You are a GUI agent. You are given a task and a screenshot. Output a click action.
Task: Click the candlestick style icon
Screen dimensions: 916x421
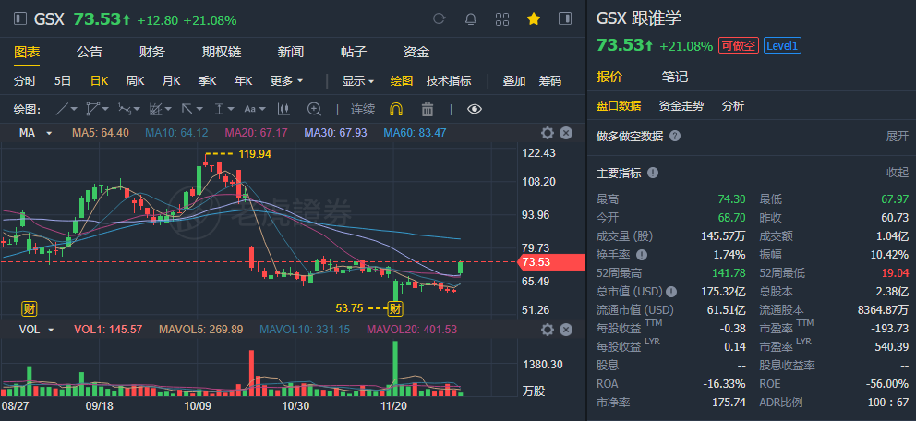coord(283,109)
